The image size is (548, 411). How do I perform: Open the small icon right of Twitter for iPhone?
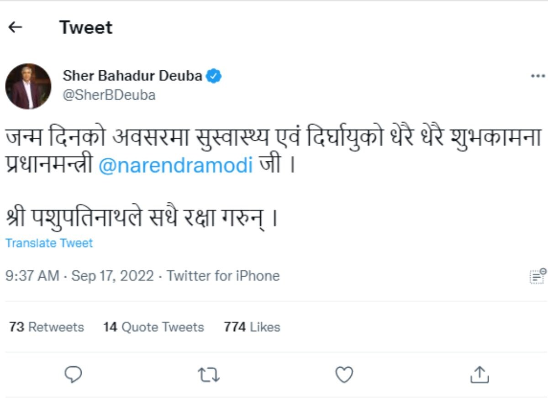click(x=537, y=276)
